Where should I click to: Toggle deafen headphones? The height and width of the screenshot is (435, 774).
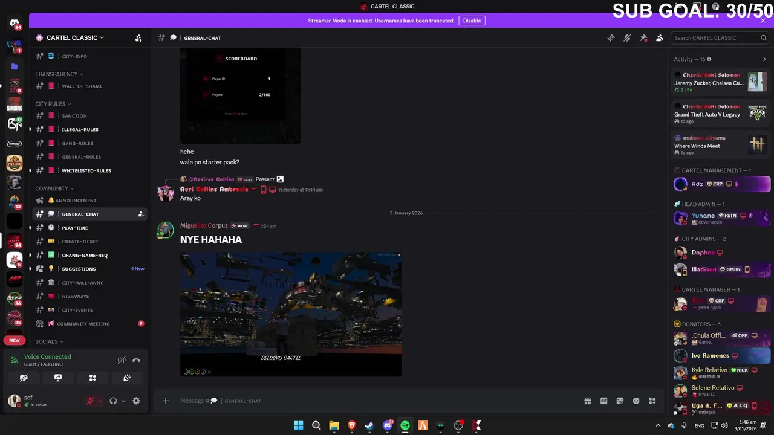113,401
